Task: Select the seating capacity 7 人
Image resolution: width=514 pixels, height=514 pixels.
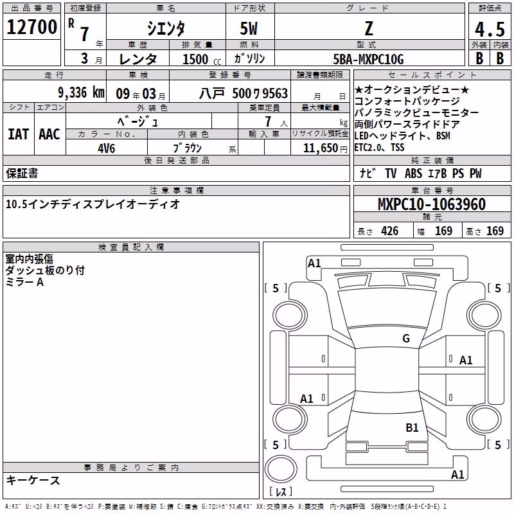Action: click(x=276, y=122)
